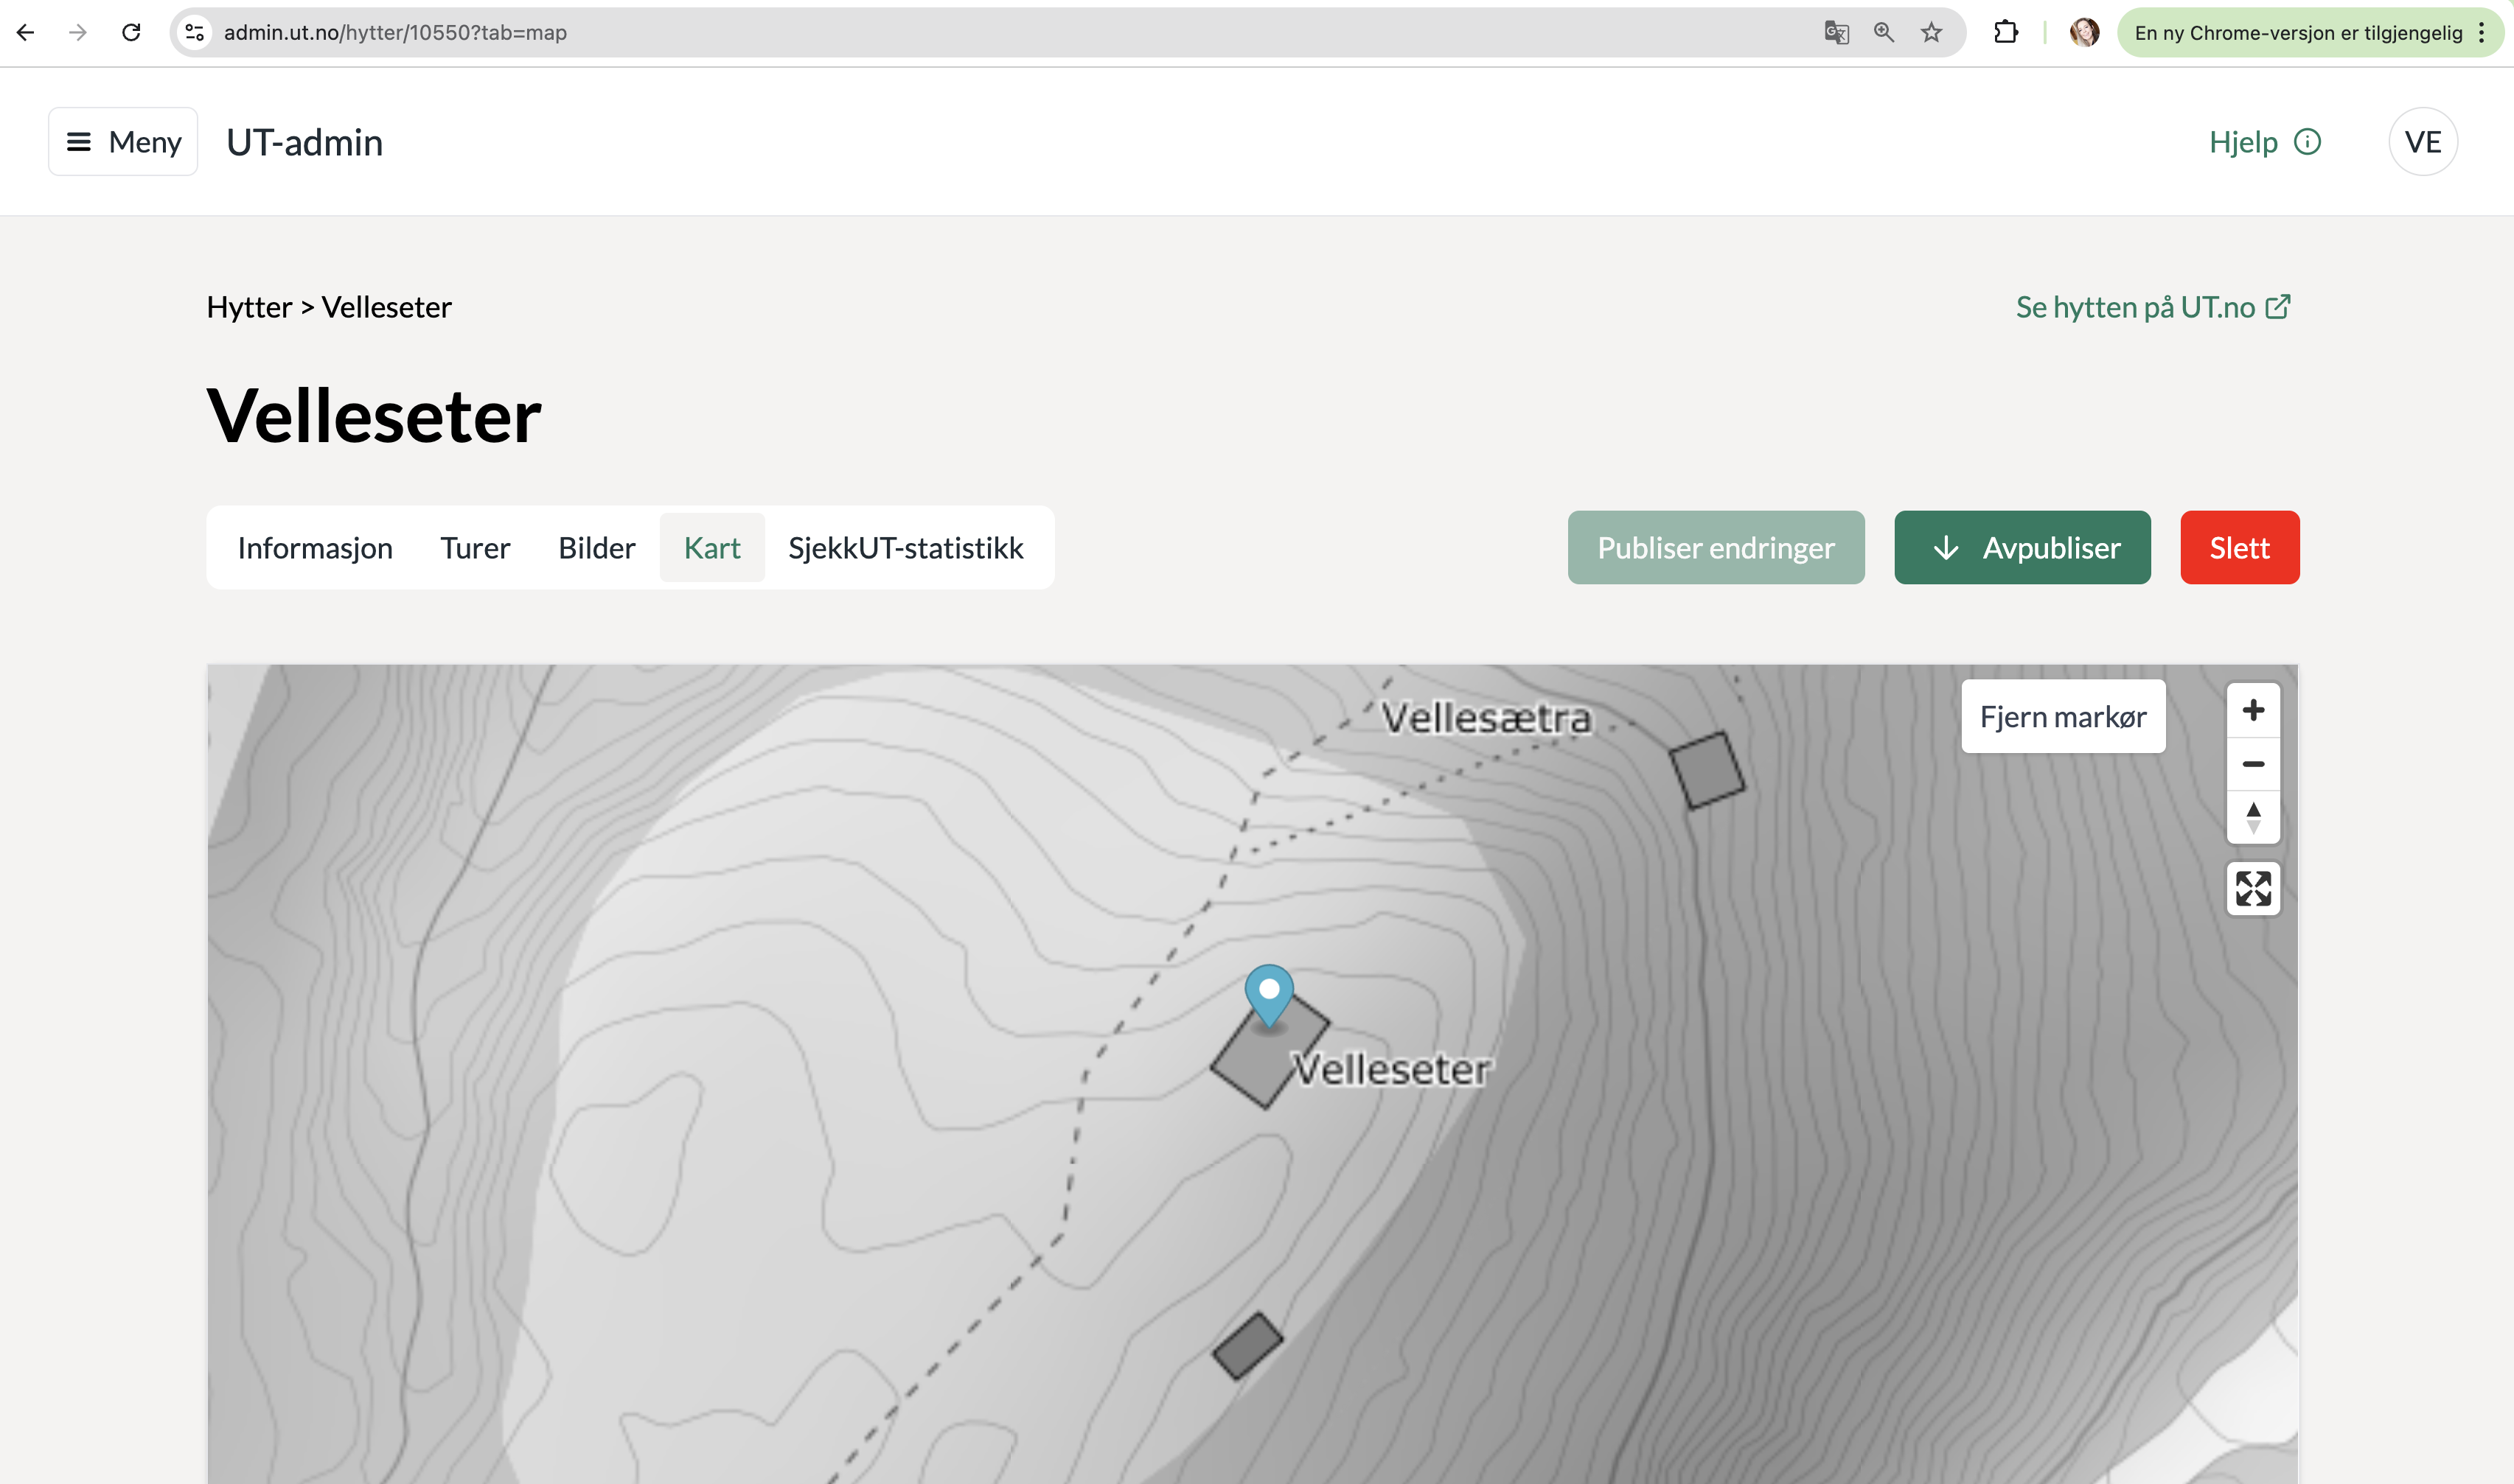Switch to the Informasjon tab
This screenshot has height=1484, width=2514.
click(x=314, y=548)
